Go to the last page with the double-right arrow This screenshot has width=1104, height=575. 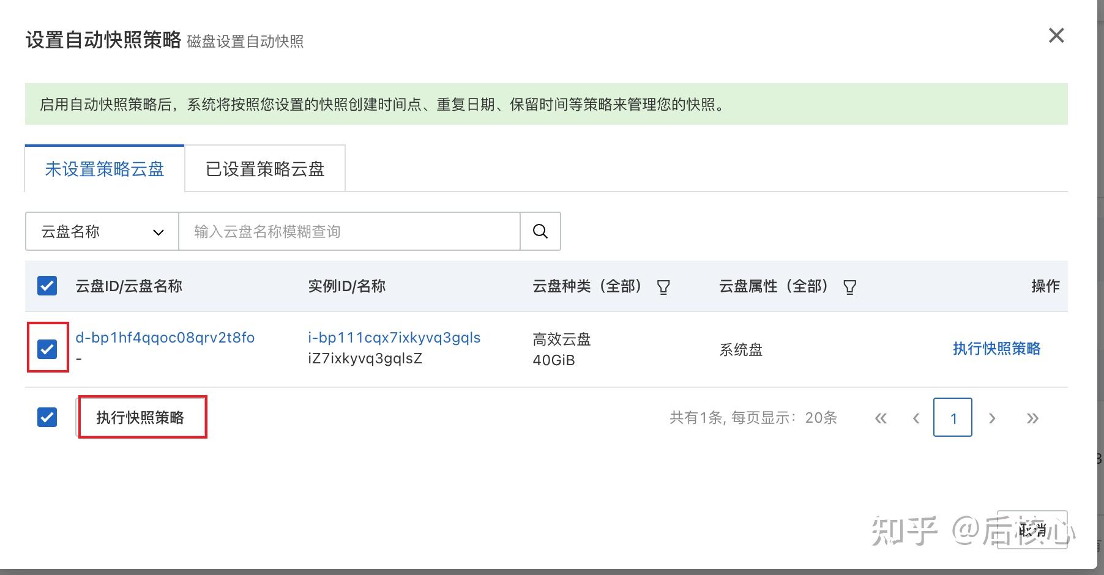(1032, 418)
